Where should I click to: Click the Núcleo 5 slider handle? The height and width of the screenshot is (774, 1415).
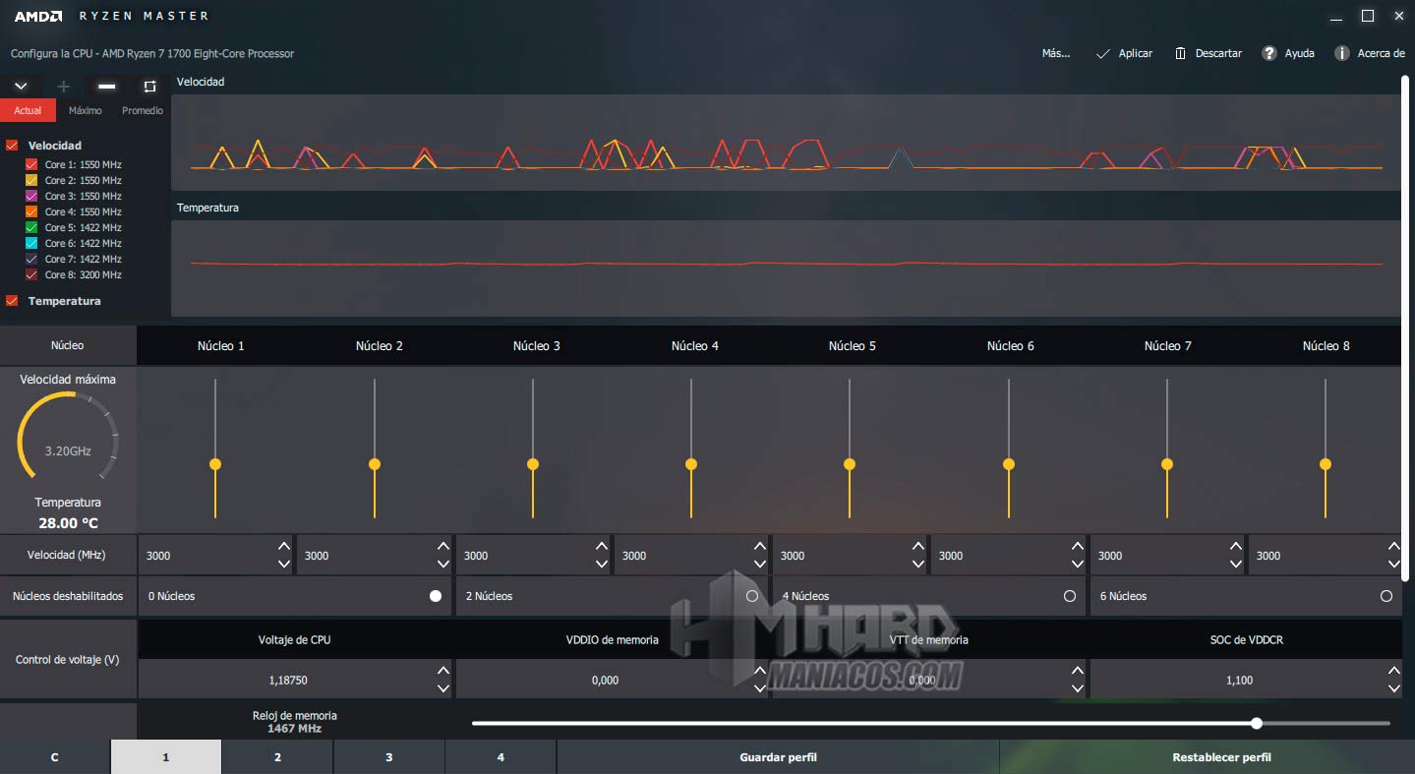tap(850, 464)
